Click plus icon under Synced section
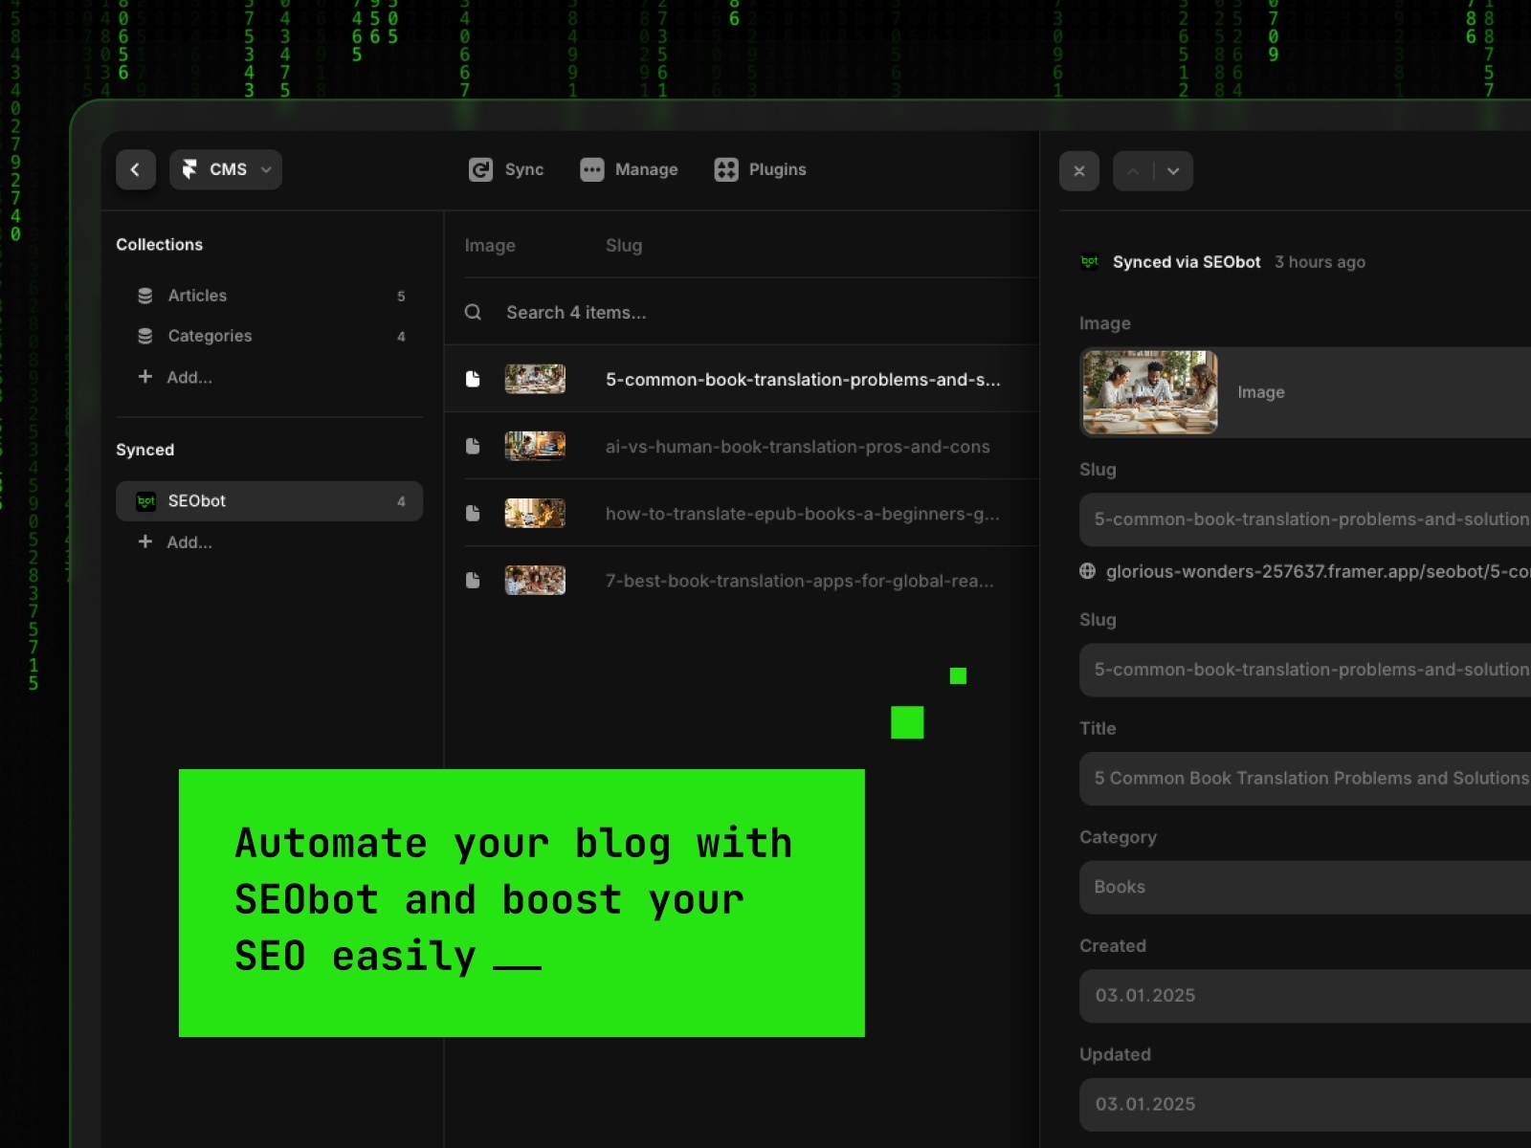1531x1148 pixels. [x=145, y=541]
